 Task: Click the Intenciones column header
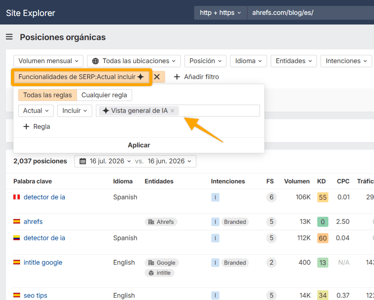click(x=228, y=181)
